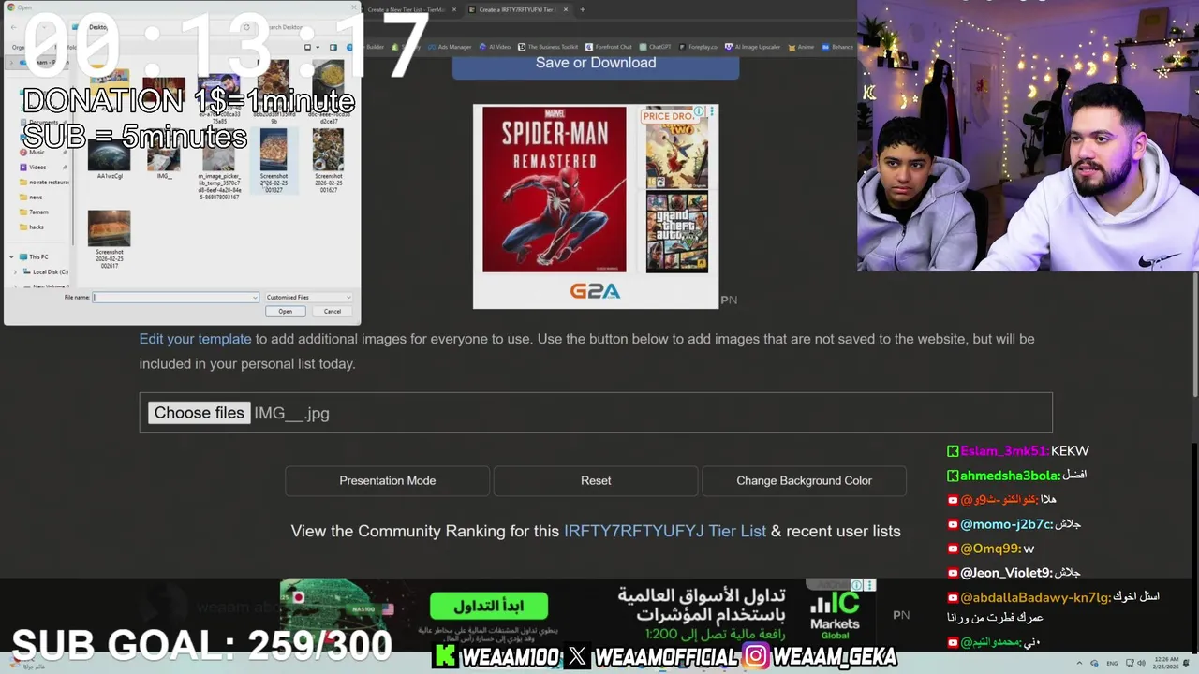1199x674 pixels.
Task: Select the IMG__ image file
Action: click(x=164, y=154)
